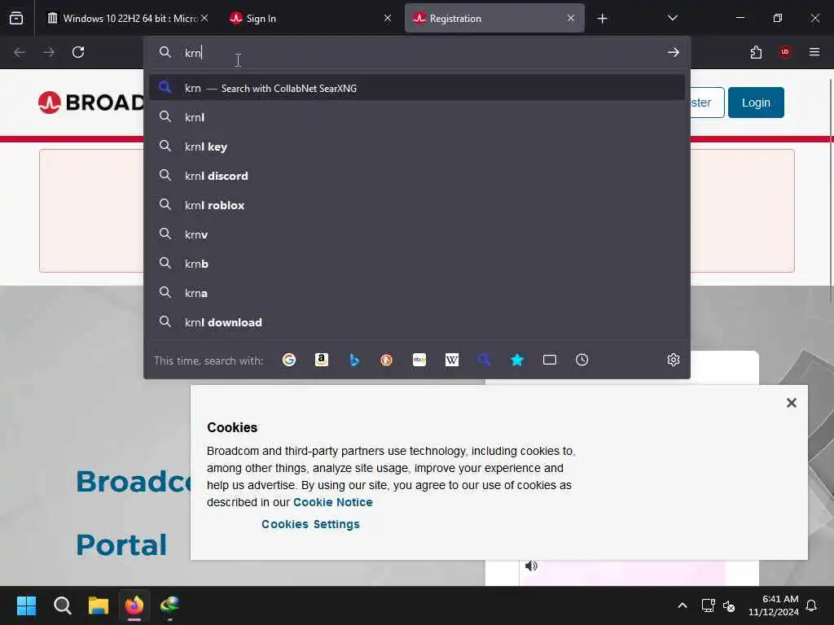Close the Windows 10 22H2 tab
The width and height of the screenshot is (834, 625).
tap(204, 19)
